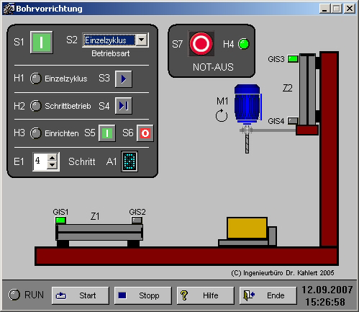Toggle the GIS2 limit switch indicator
This screenshot has height=312, width=359.
point(137,220)
